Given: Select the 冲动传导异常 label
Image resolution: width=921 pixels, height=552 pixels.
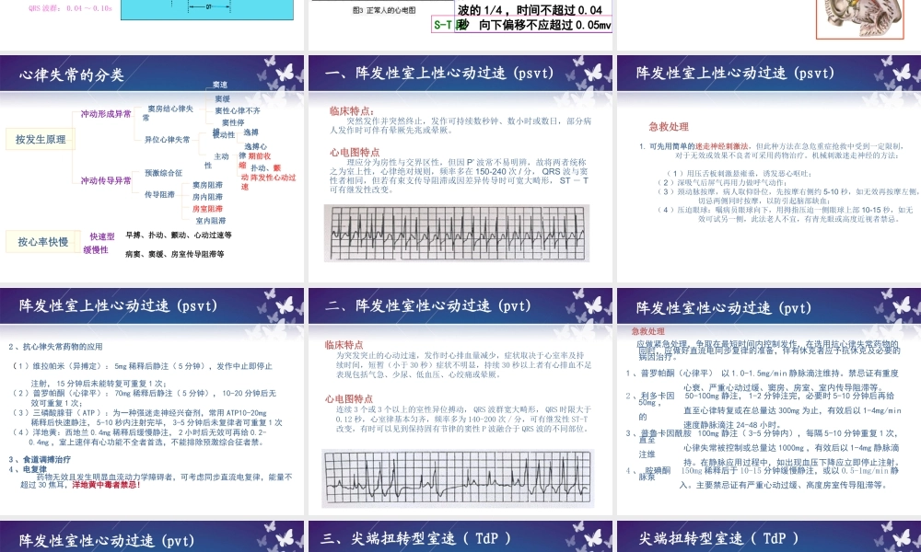Looking at the screenshot, I should [x=106, y=180].
